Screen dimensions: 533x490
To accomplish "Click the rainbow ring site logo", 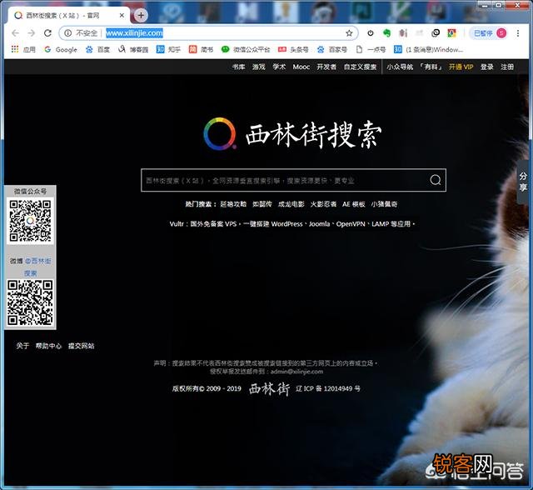I will pos(220,134).
